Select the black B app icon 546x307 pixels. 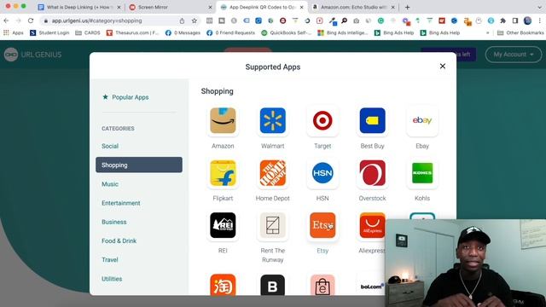point(273,285)
